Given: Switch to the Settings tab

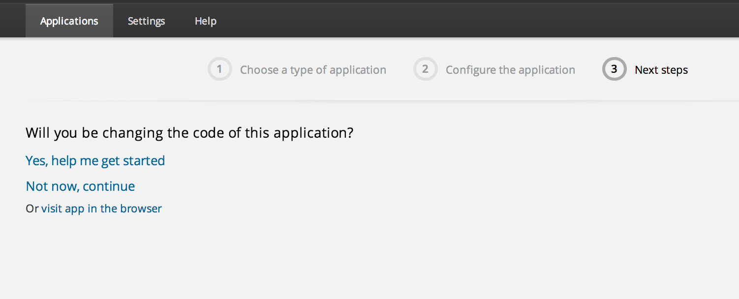Looking at the screenshot, I should coord(146,21).
